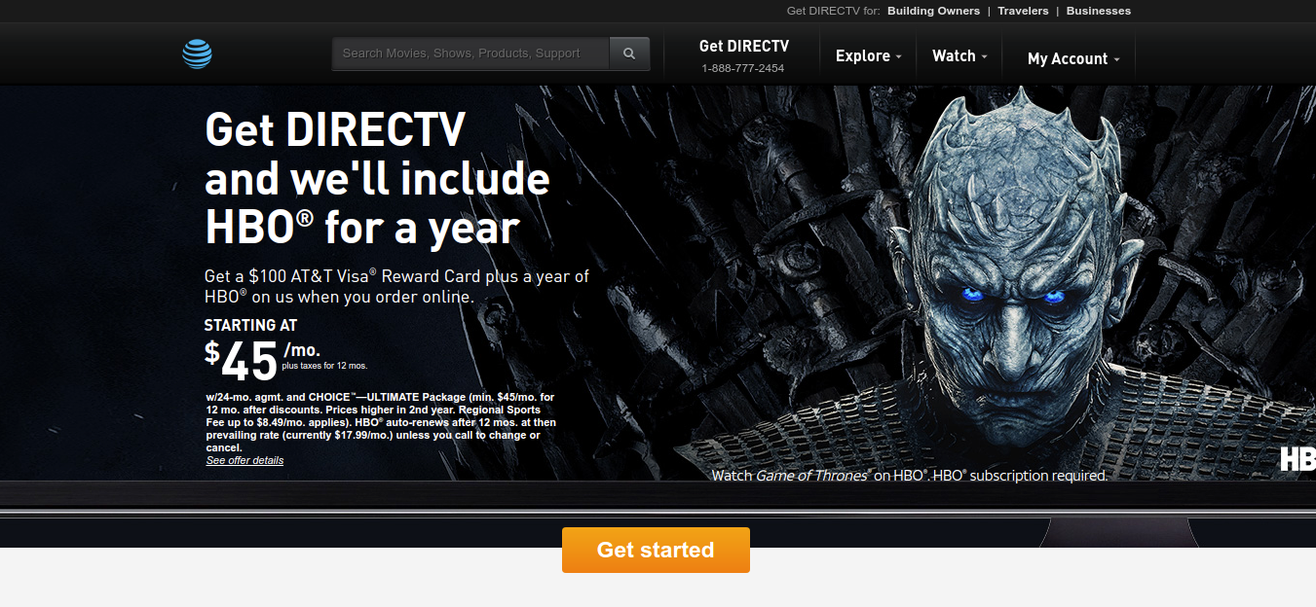Expand the Explore menu
This screenshot has height=607, width=1316.
pos(868,55)
